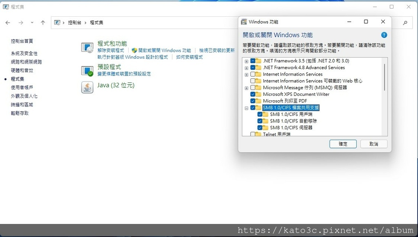
Task: Maximize the Windows 功能 dialog
Action: pyautogui.click(x=366, y=22)
